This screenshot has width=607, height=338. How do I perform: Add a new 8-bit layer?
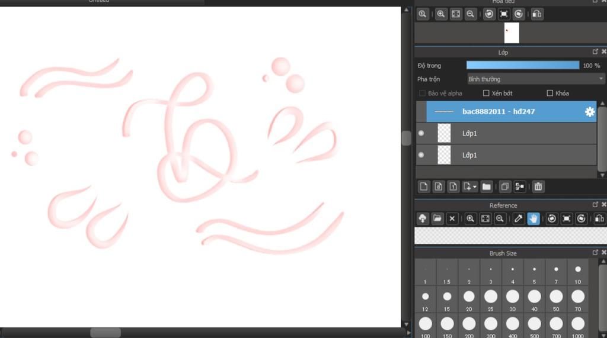pyautogui.click(x=439, y=187)
